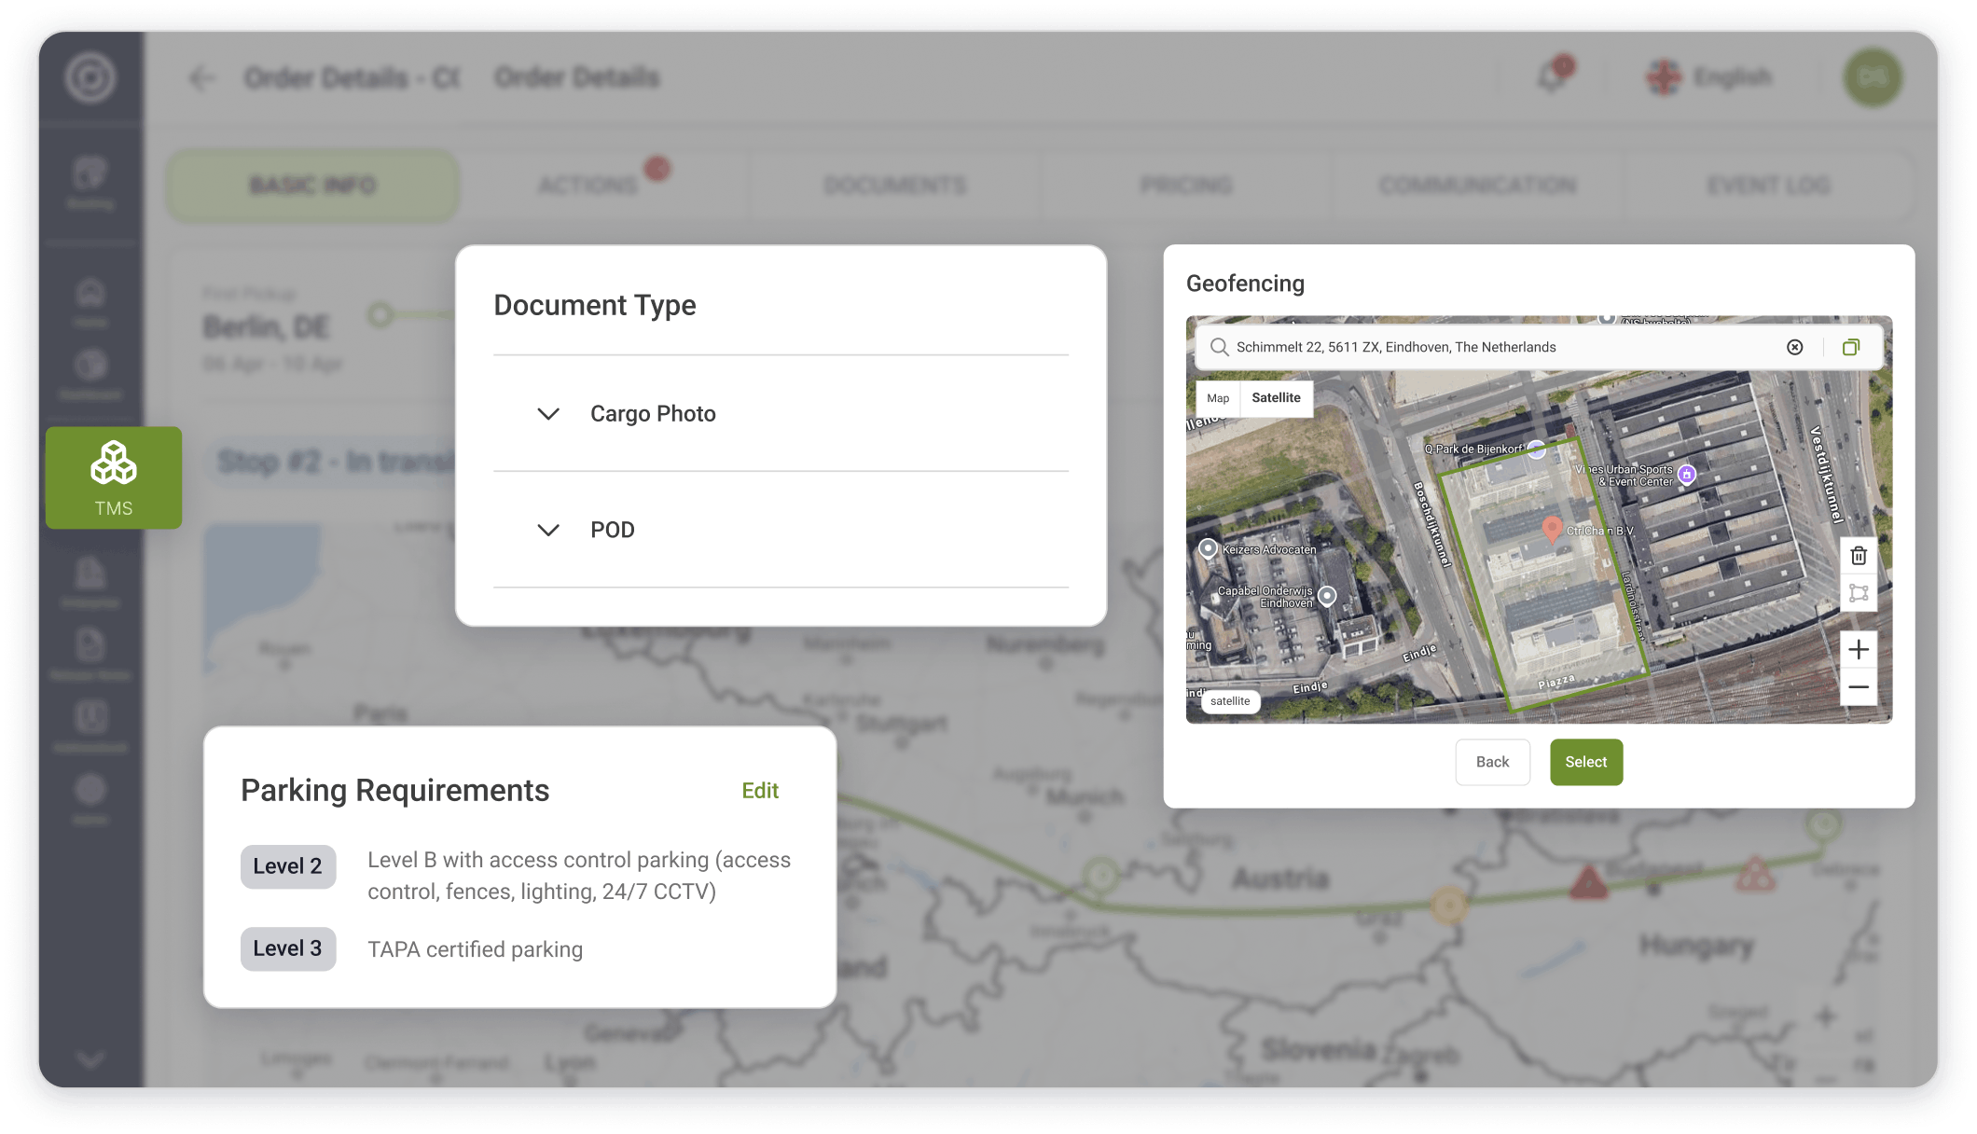Delete geofence with trash icon

(x=1858, y=556)
